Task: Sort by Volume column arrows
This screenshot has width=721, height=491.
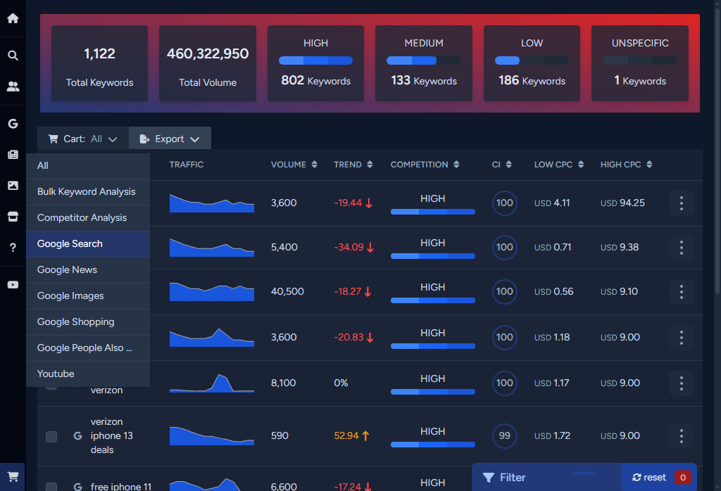Action: coord(314,165)
